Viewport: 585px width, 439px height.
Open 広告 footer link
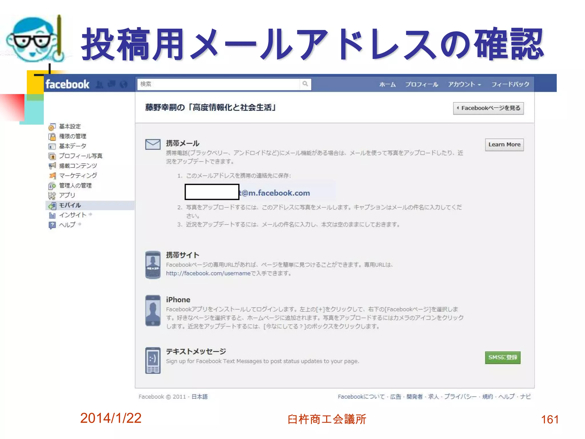(396, 397)
